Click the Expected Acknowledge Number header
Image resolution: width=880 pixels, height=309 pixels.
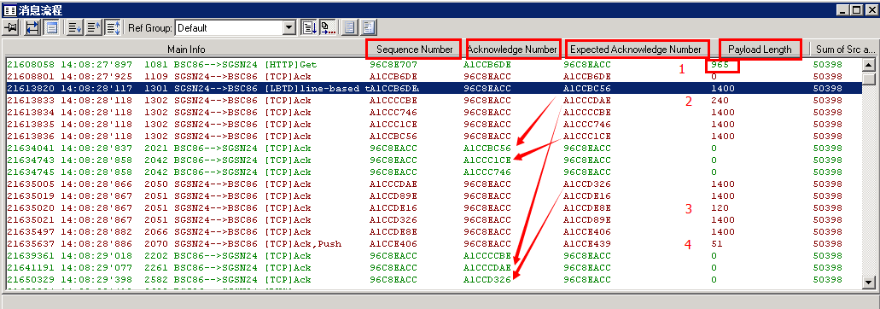tap(635, 50)
